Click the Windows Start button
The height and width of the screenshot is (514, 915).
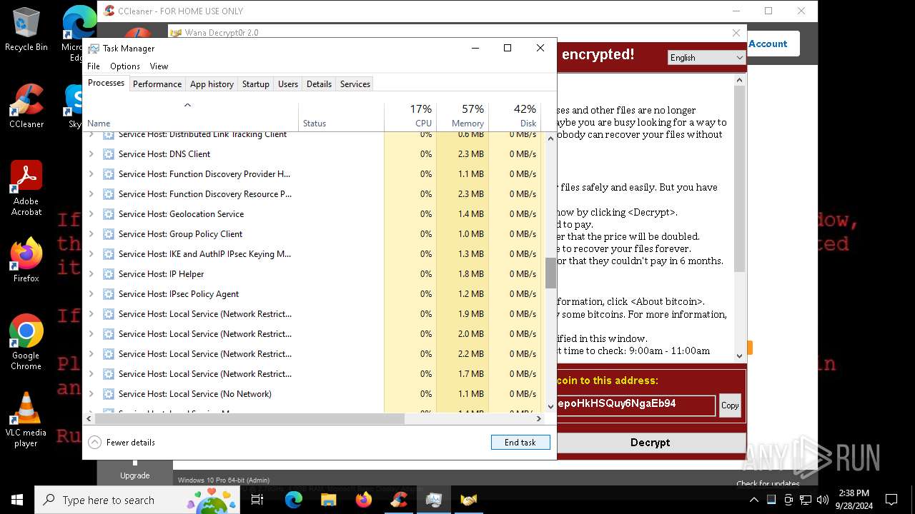pyautogui.click(x=16, y=500)
